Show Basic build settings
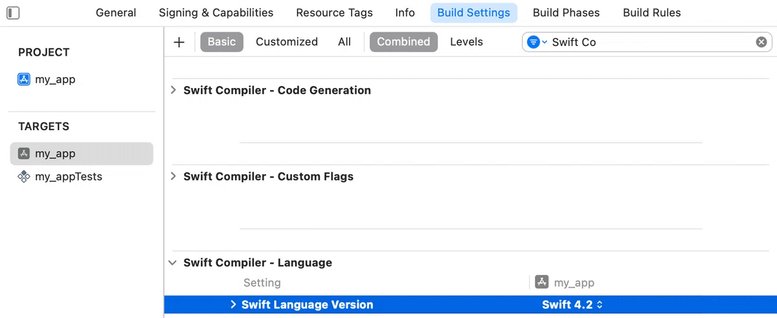Screen dimensions: 777x318 pos(221,42)
